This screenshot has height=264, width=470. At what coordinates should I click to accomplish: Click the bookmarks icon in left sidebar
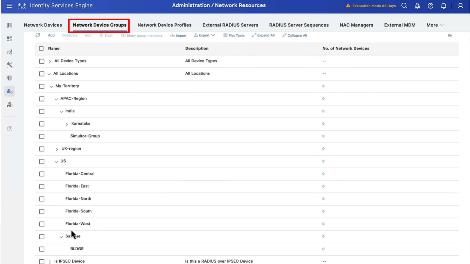(x=10, y=26)
